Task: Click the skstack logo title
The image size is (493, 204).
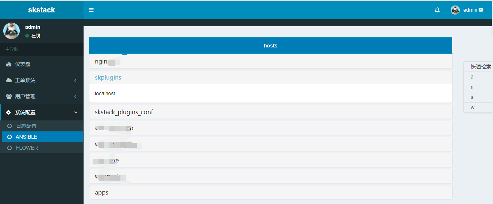Action: (x=42, y=10)
